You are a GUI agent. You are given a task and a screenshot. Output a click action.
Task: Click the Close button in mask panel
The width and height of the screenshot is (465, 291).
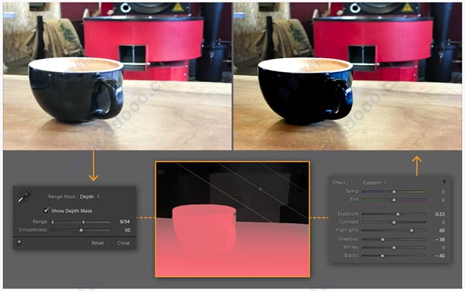tap(123, 243)
